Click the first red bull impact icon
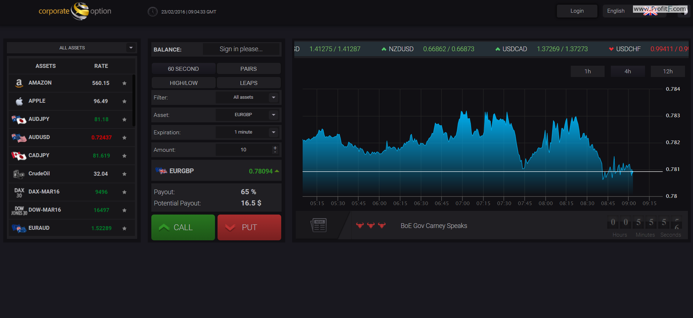This screenshot has width=693, height=318. click(x=360, y=225)
